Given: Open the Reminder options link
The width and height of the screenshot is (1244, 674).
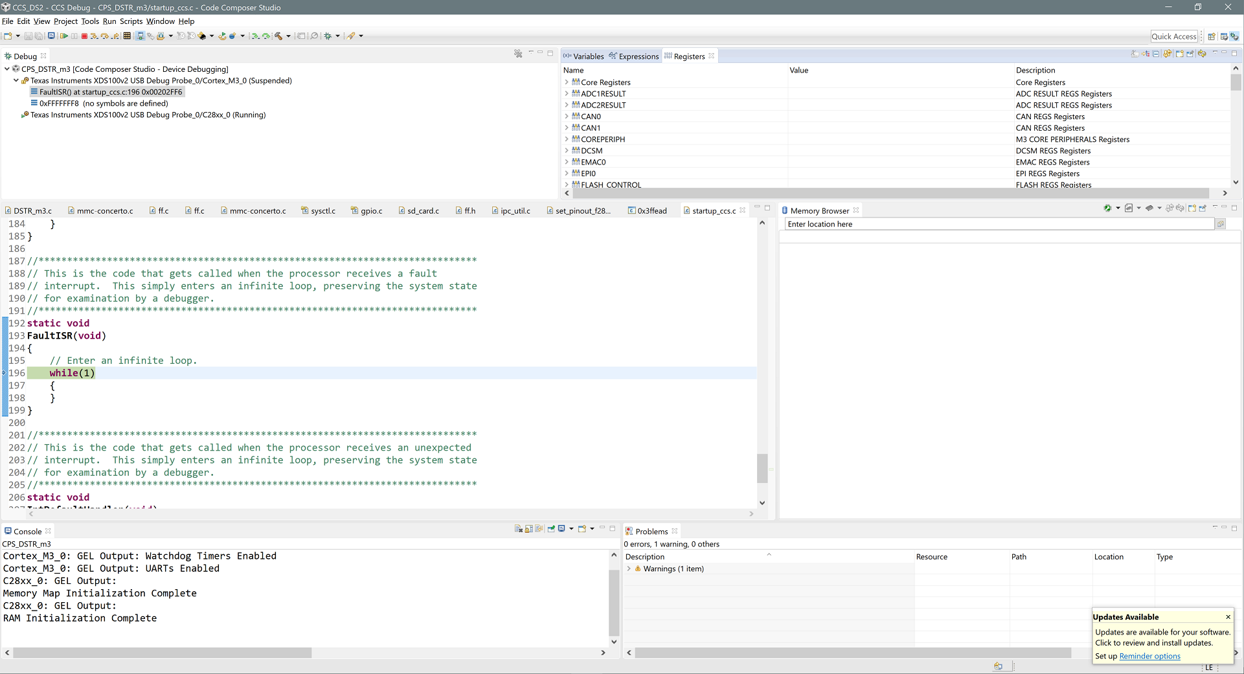Looking at the screenshot, I should click(1149, 656).
